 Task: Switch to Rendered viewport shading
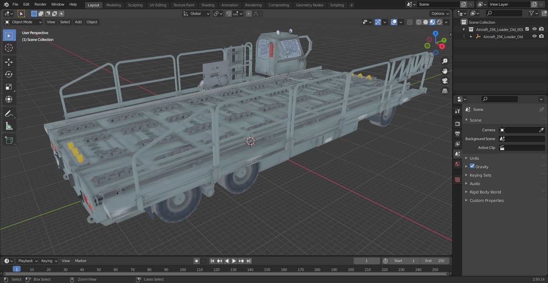[439, 22]
